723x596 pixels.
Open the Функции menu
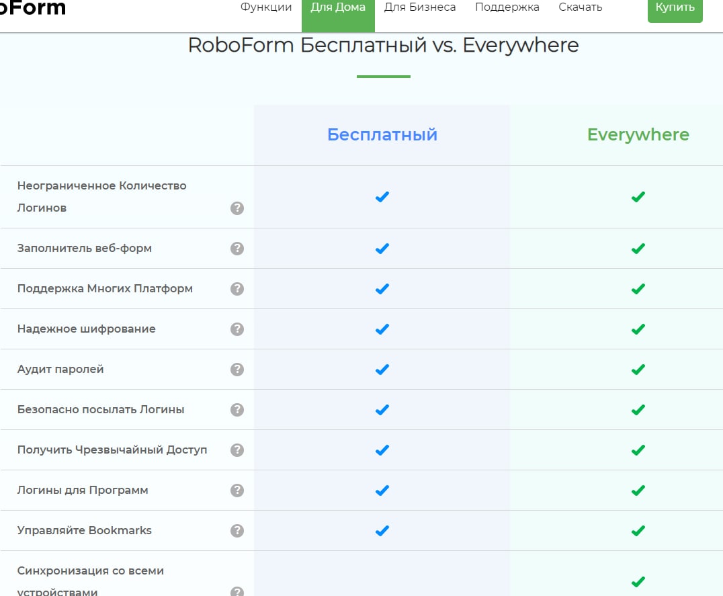tap(266, 7)
